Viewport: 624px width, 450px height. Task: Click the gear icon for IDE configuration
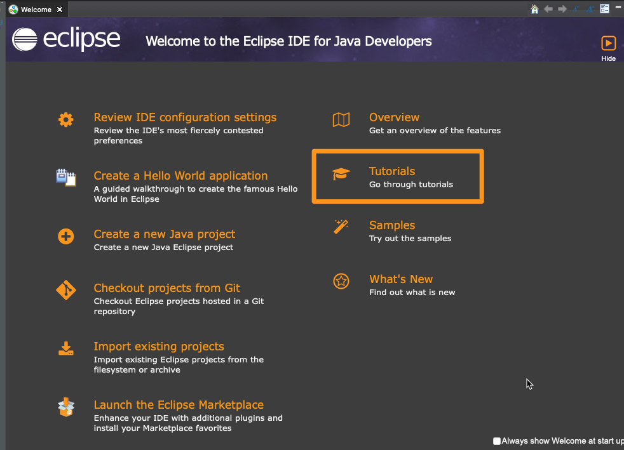[66, 120]
